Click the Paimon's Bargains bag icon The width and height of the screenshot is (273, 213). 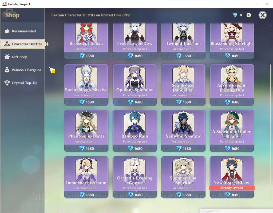7,70
